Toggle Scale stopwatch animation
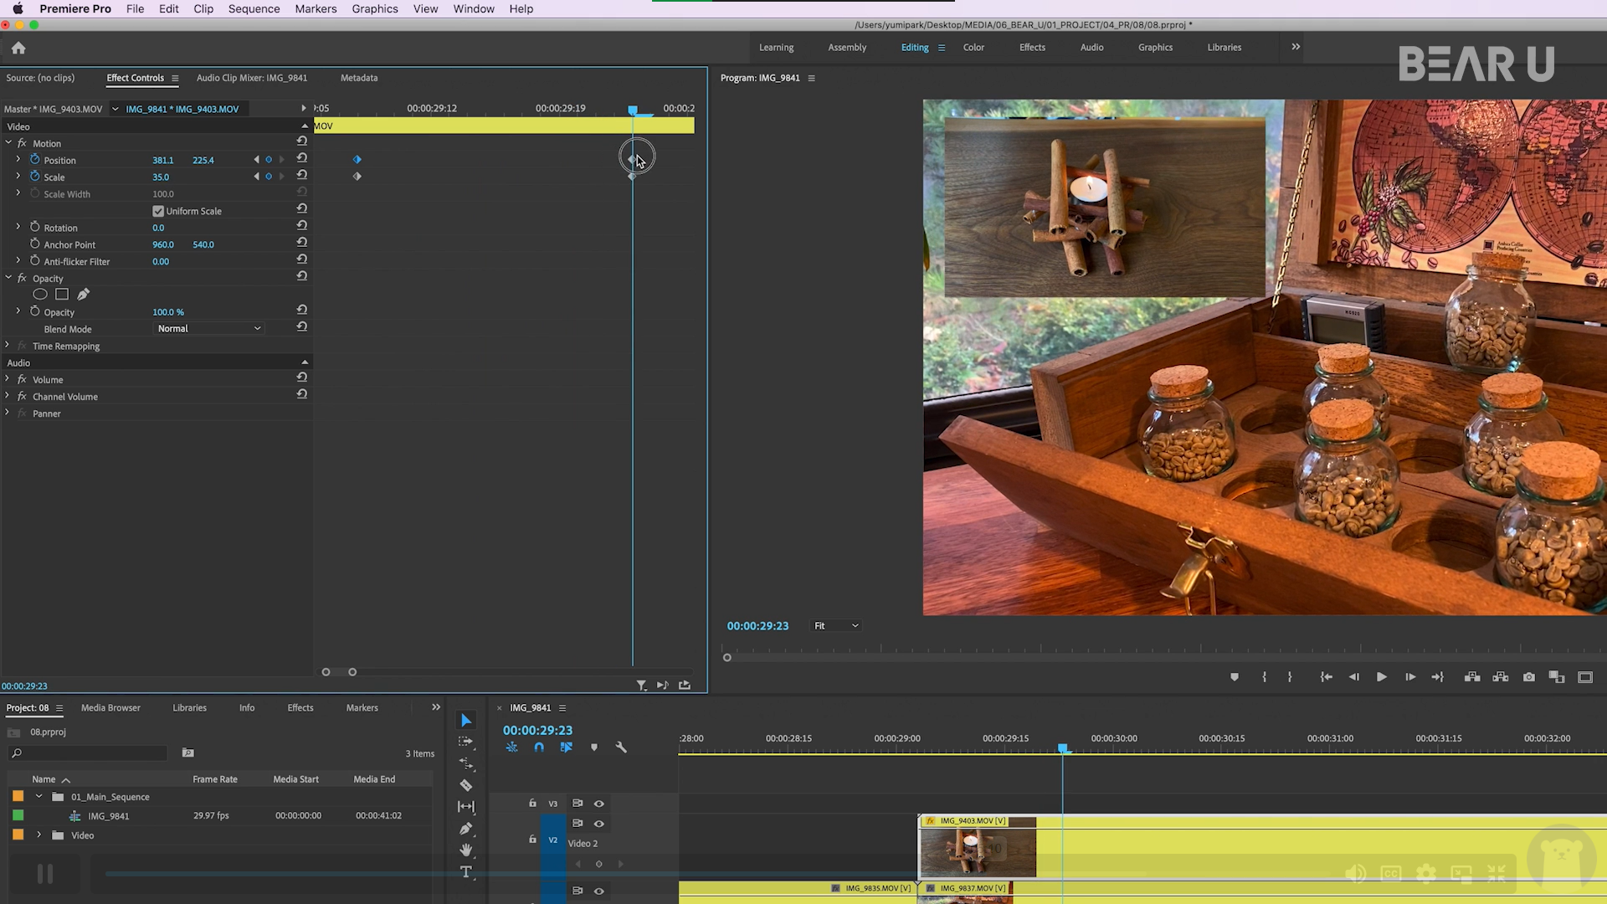 click(35, 177)
